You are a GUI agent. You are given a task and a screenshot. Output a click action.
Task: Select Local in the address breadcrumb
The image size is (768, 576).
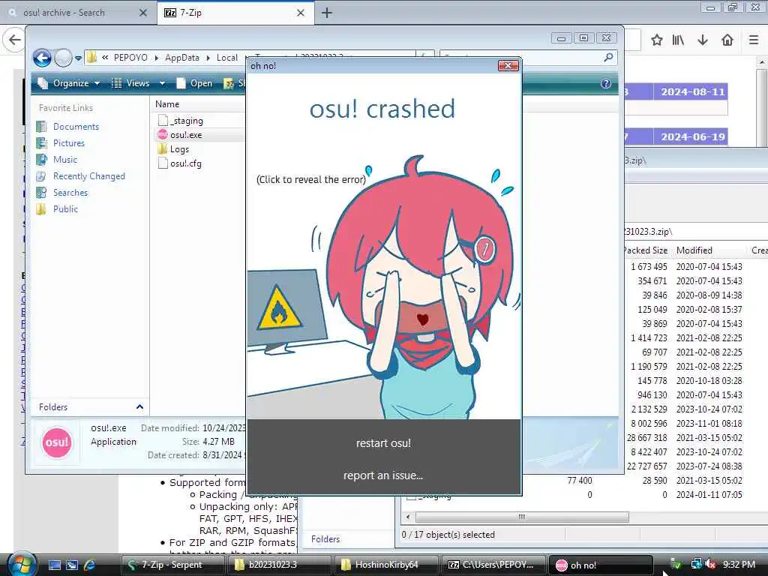(226, 58)
